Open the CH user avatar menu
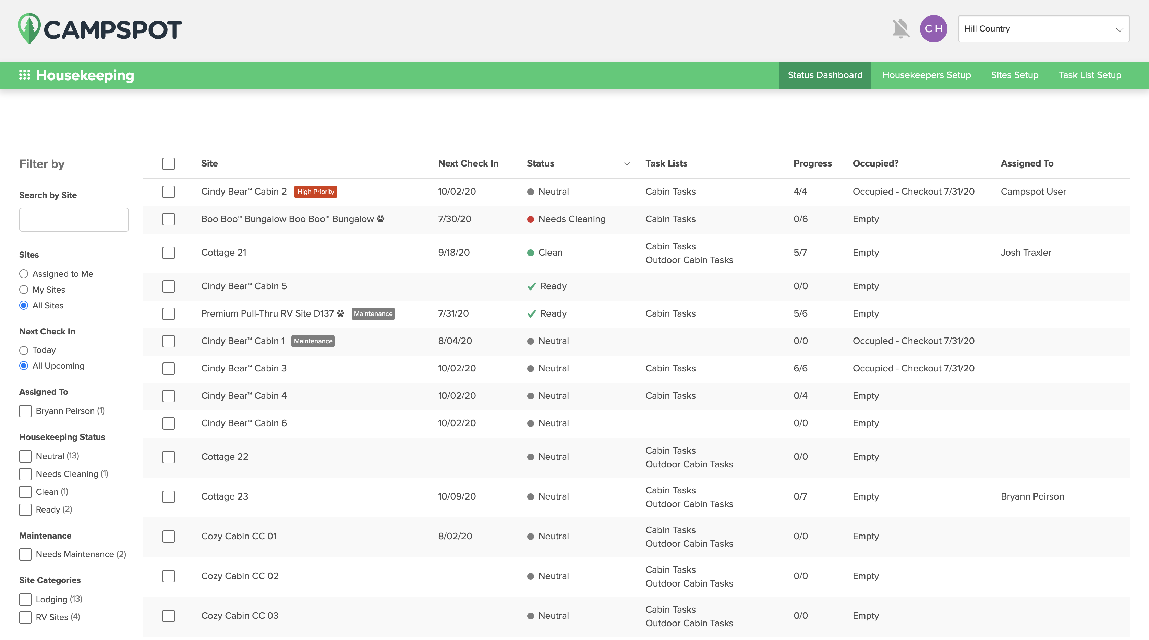 933,29
